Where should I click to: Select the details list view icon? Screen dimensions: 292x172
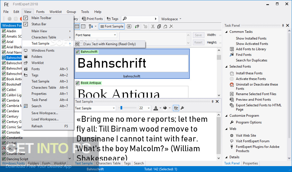click(83, 26)
